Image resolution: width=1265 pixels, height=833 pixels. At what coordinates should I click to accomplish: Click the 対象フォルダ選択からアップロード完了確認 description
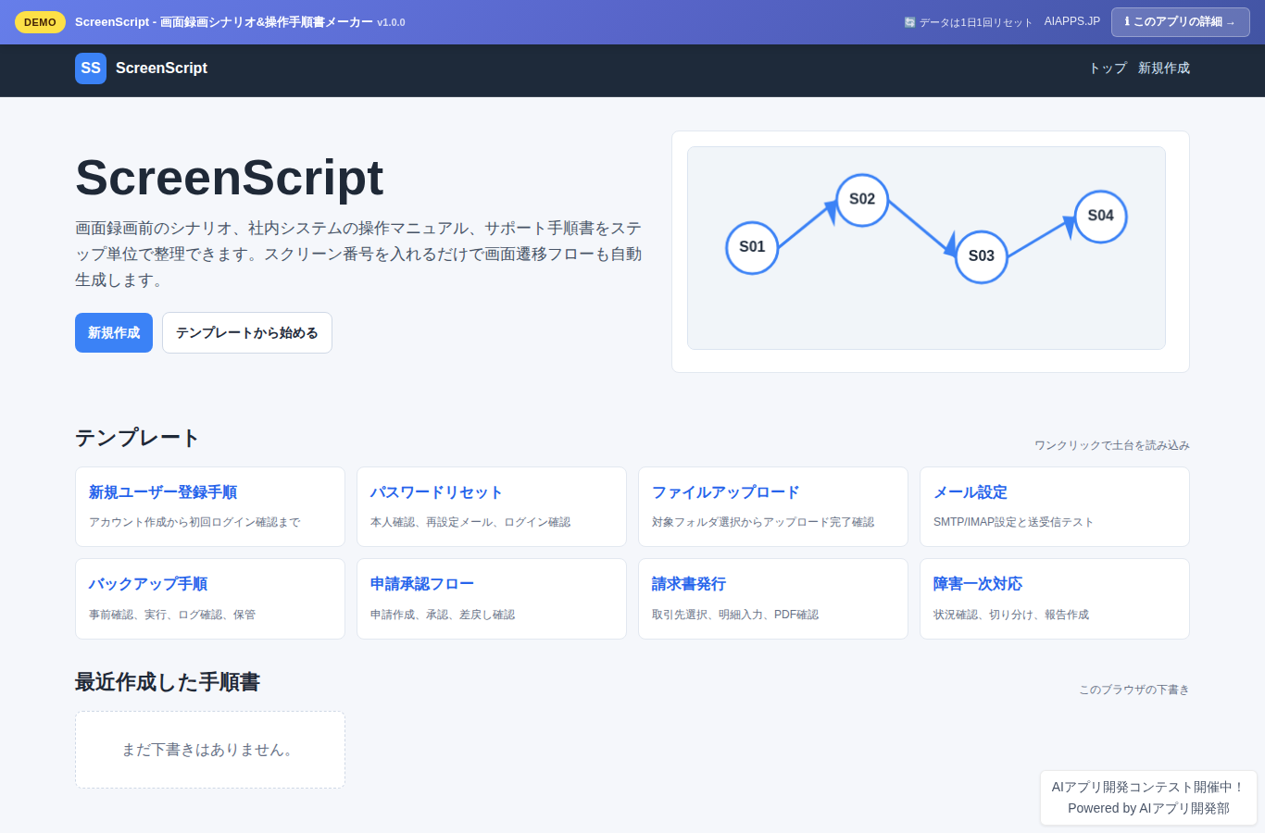coord(763,522)
